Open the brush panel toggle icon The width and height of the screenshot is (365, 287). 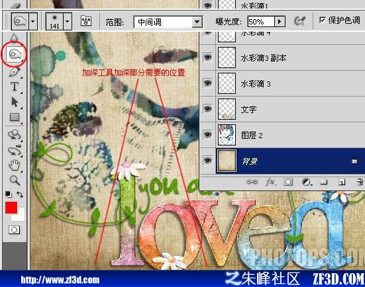click(86, 21)
